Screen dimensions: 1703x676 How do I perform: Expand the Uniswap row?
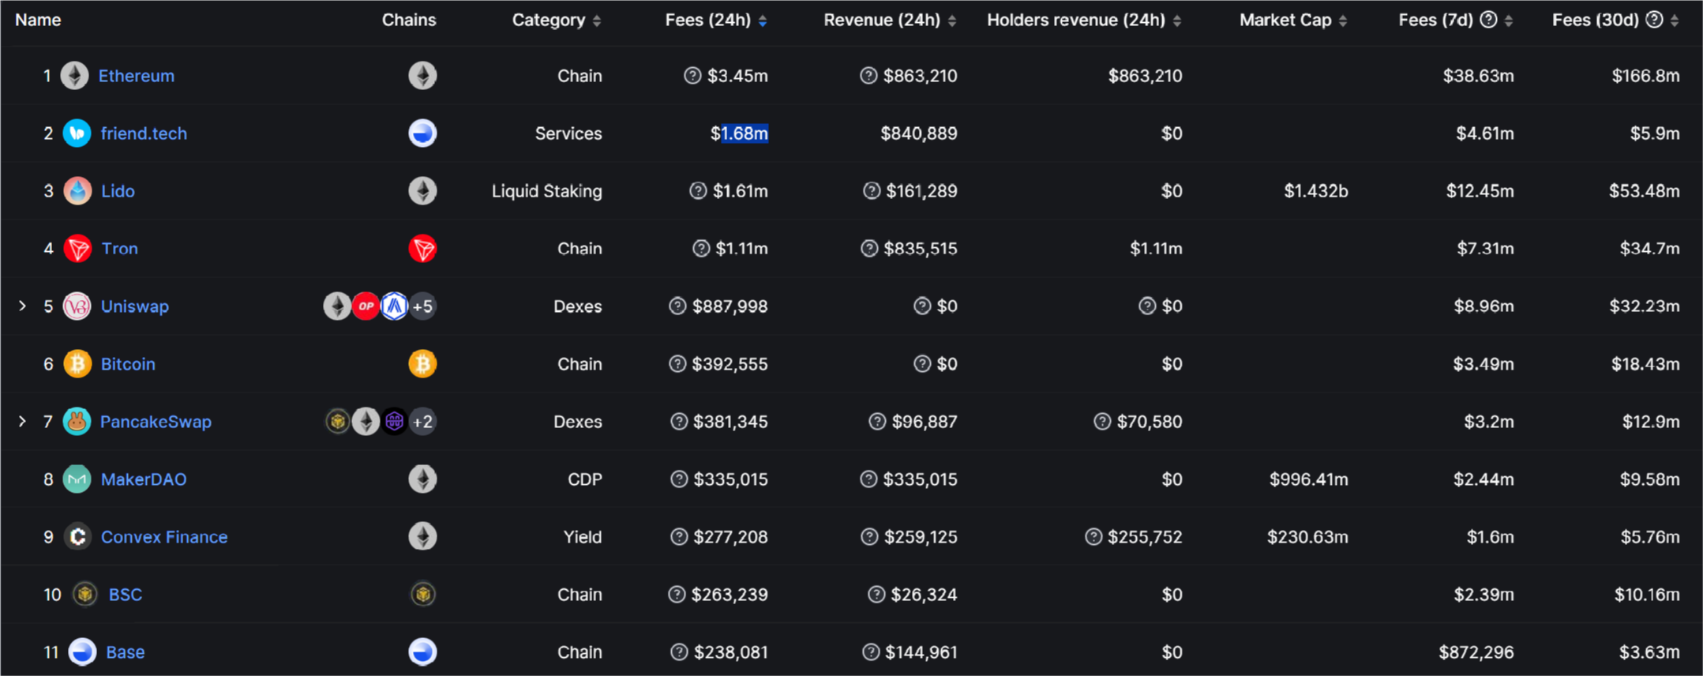coord(22,306)
